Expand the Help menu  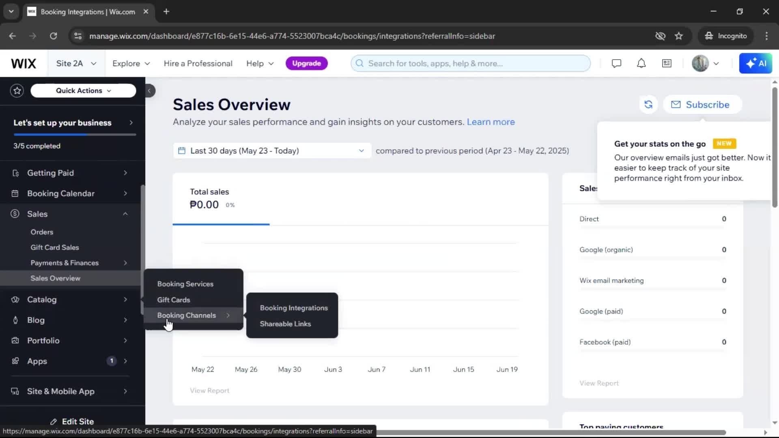click(260, 63)
